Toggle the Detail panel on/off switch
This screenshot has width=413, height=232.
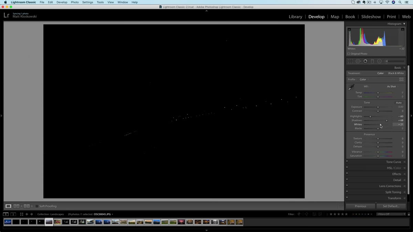tap(347, 179)
